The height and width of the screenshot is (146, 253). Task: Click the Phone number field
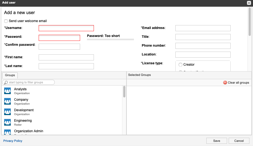click(203, 46)
